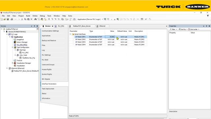Click the Ethernet device icon in the tree
211x119 pixels.
(10, 68)
